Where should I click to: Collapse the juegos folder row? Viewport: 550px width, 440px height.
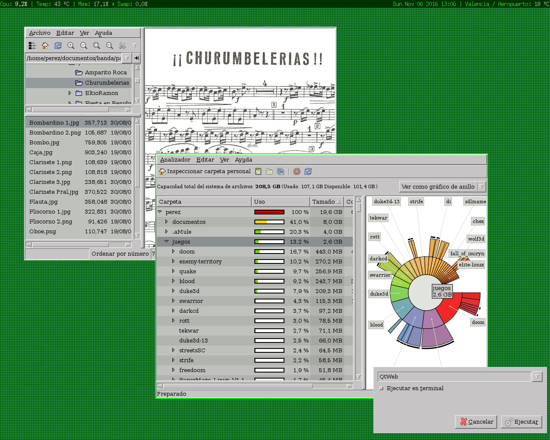pyautogui.click(x=167, y=241)
